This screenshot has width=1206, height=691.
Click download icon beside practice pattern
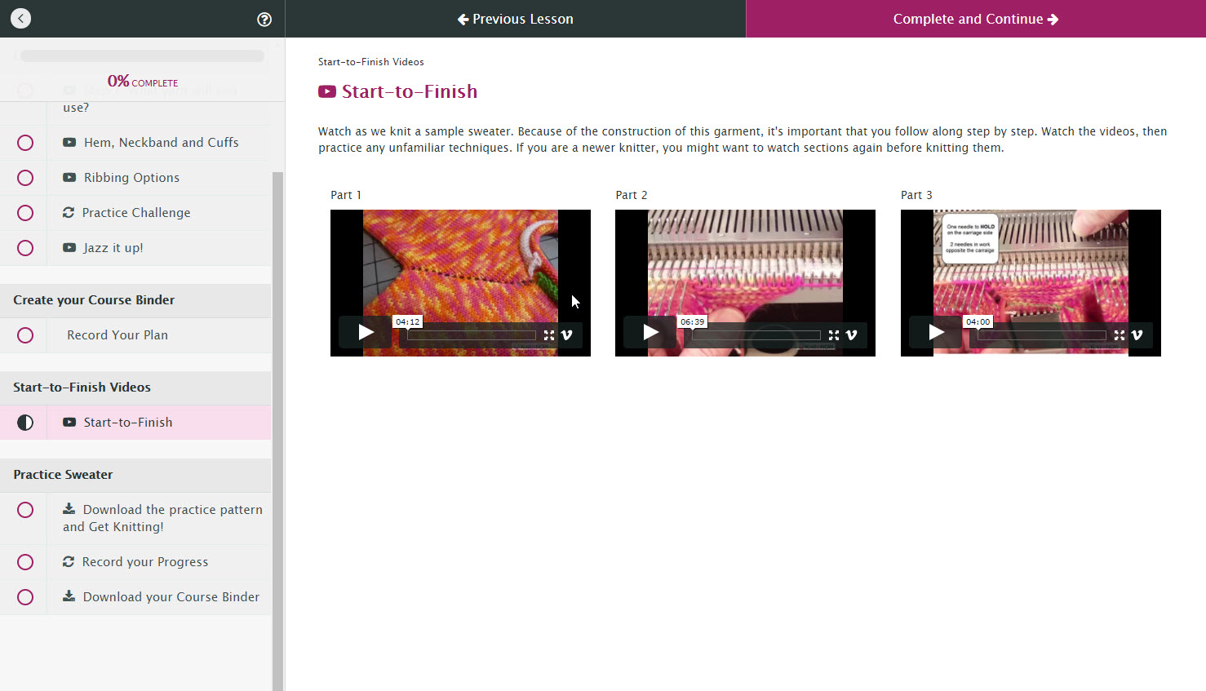(x=69, y=508)
